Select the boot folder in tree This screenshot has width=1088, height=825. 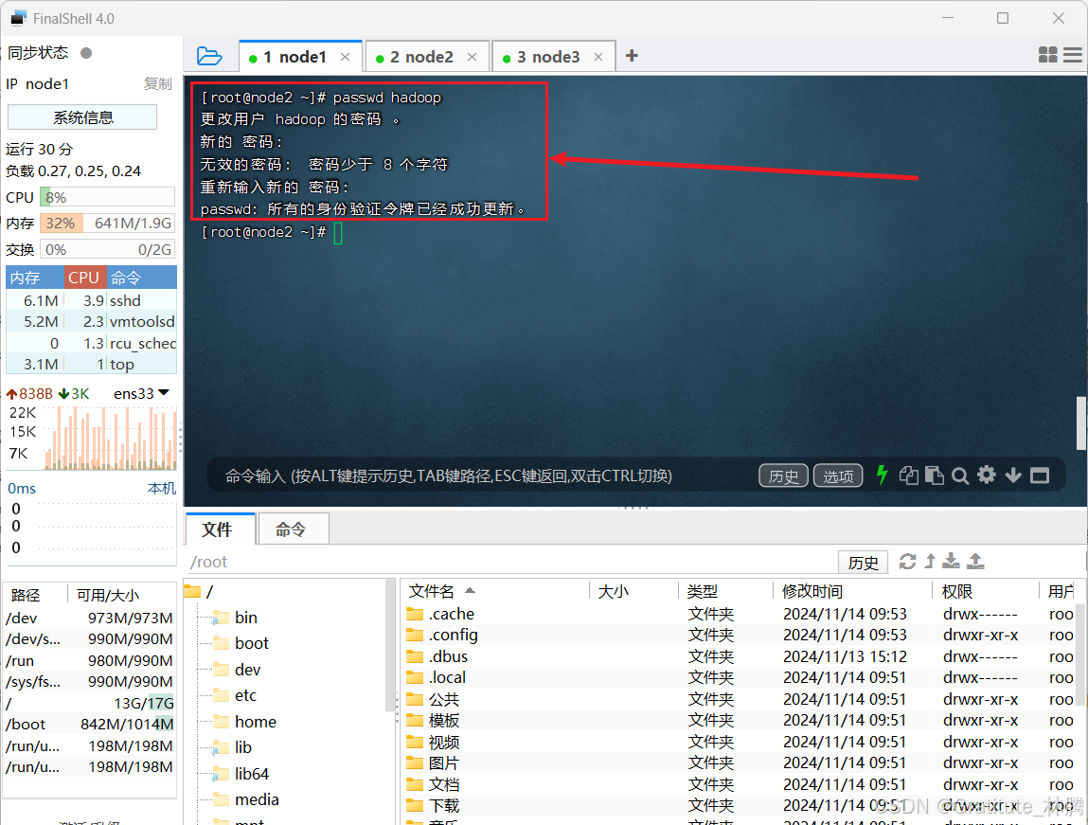(241, 643)
